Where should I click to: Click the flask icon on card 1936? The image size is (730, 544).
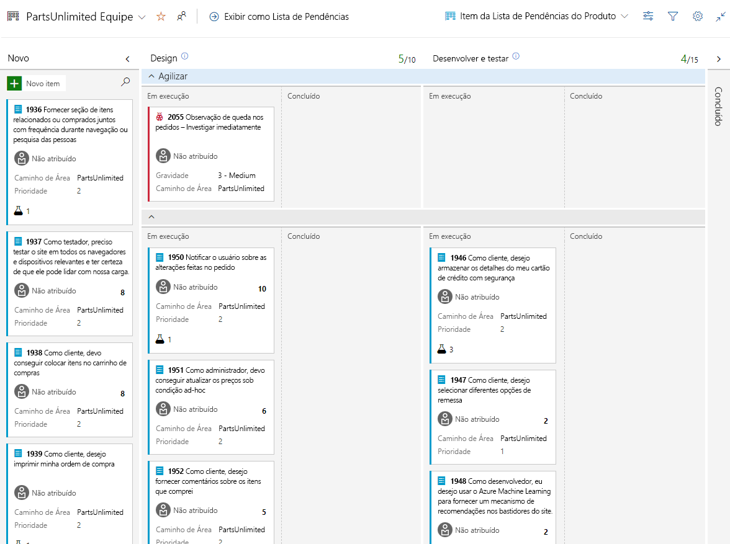[19, 210]
